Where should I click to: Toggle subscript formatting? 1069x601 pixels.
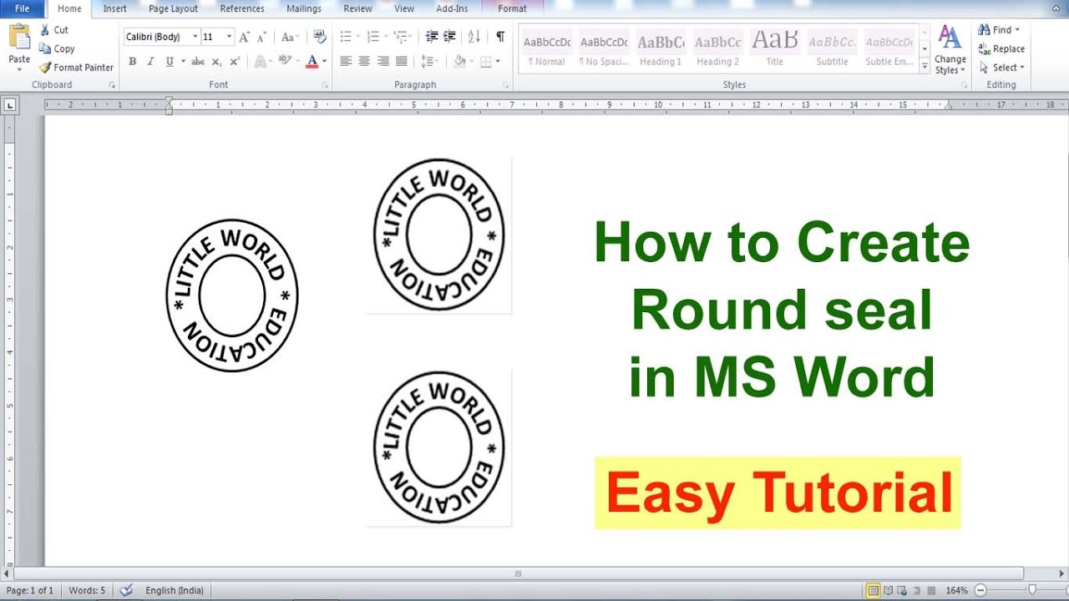coord(216,61)
